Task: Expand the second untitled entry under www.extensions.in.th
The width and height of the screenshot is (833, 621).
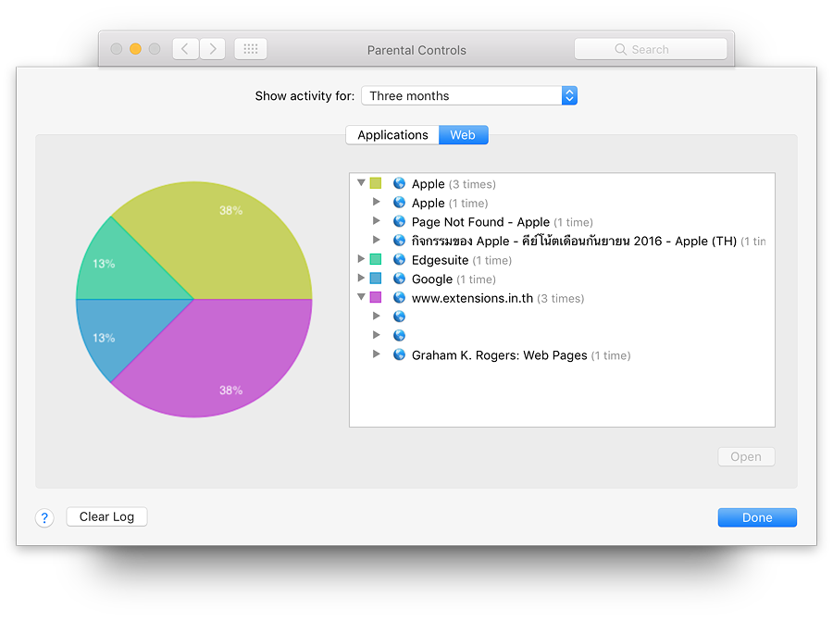Action: (x=376, y=335)
